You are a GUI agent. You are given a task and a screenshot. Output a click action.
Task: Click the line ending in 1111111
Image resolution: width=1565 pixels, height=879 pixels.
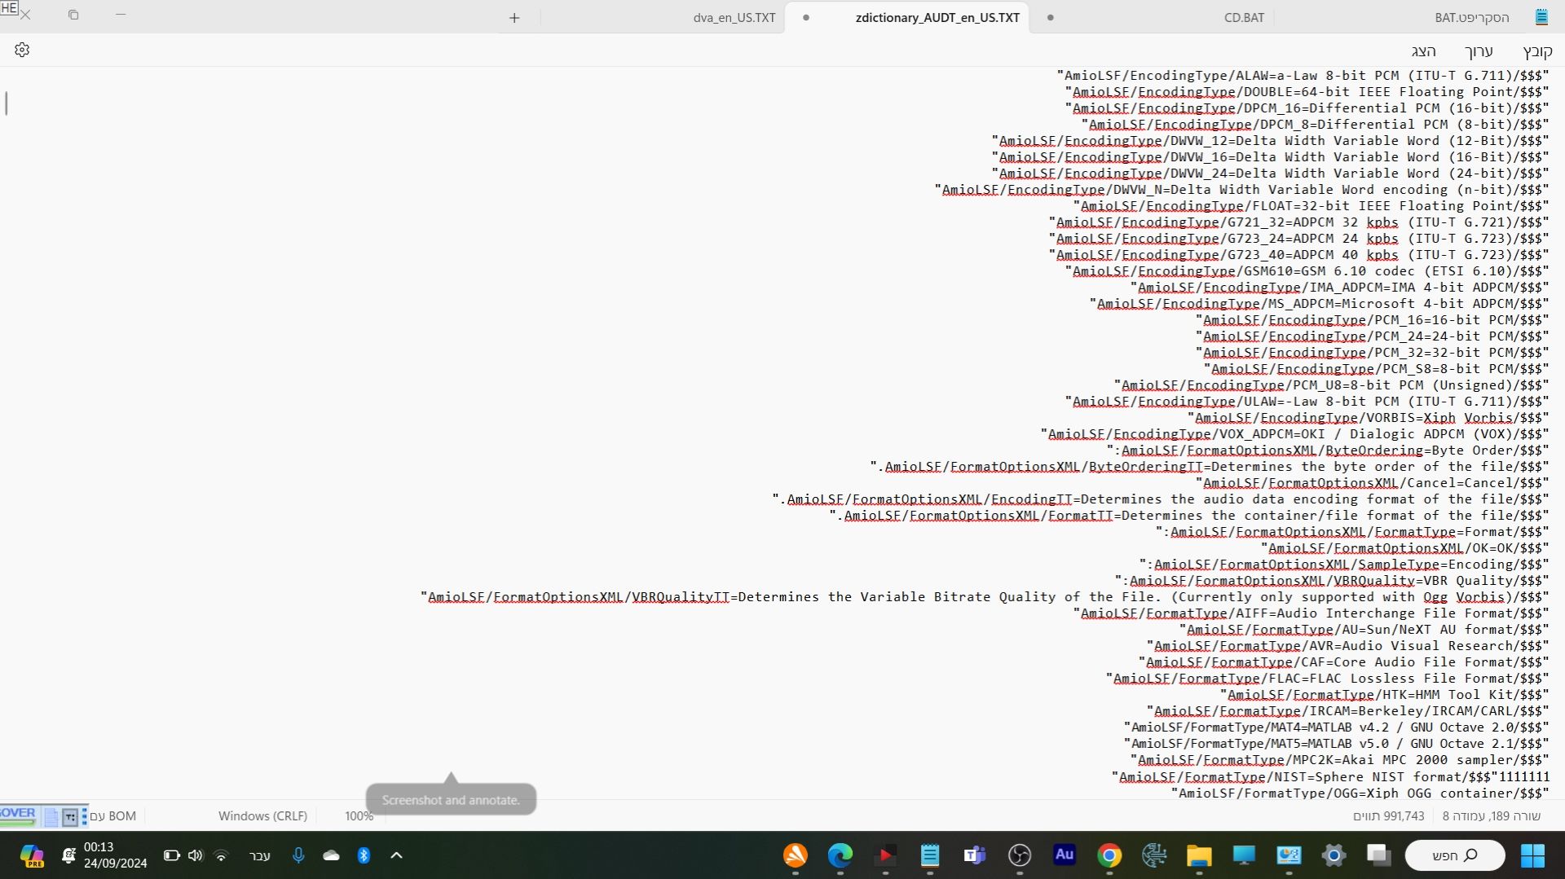[1330, 777]
